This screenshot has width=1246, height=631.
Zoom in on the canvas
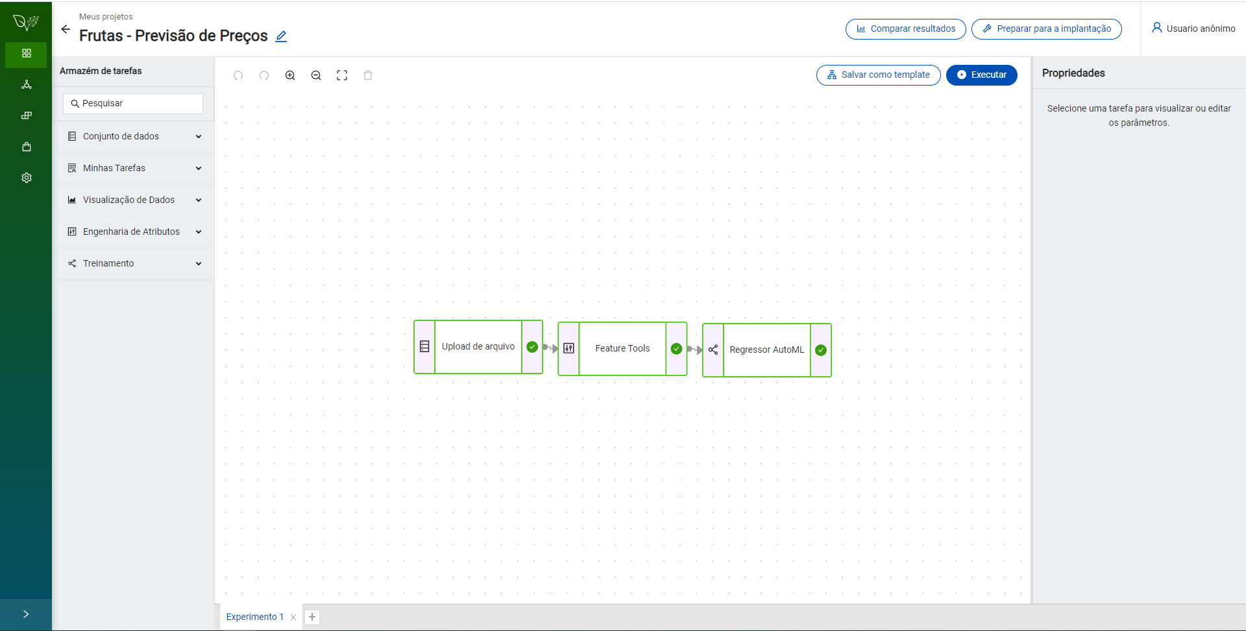click(x=290, y=75)
